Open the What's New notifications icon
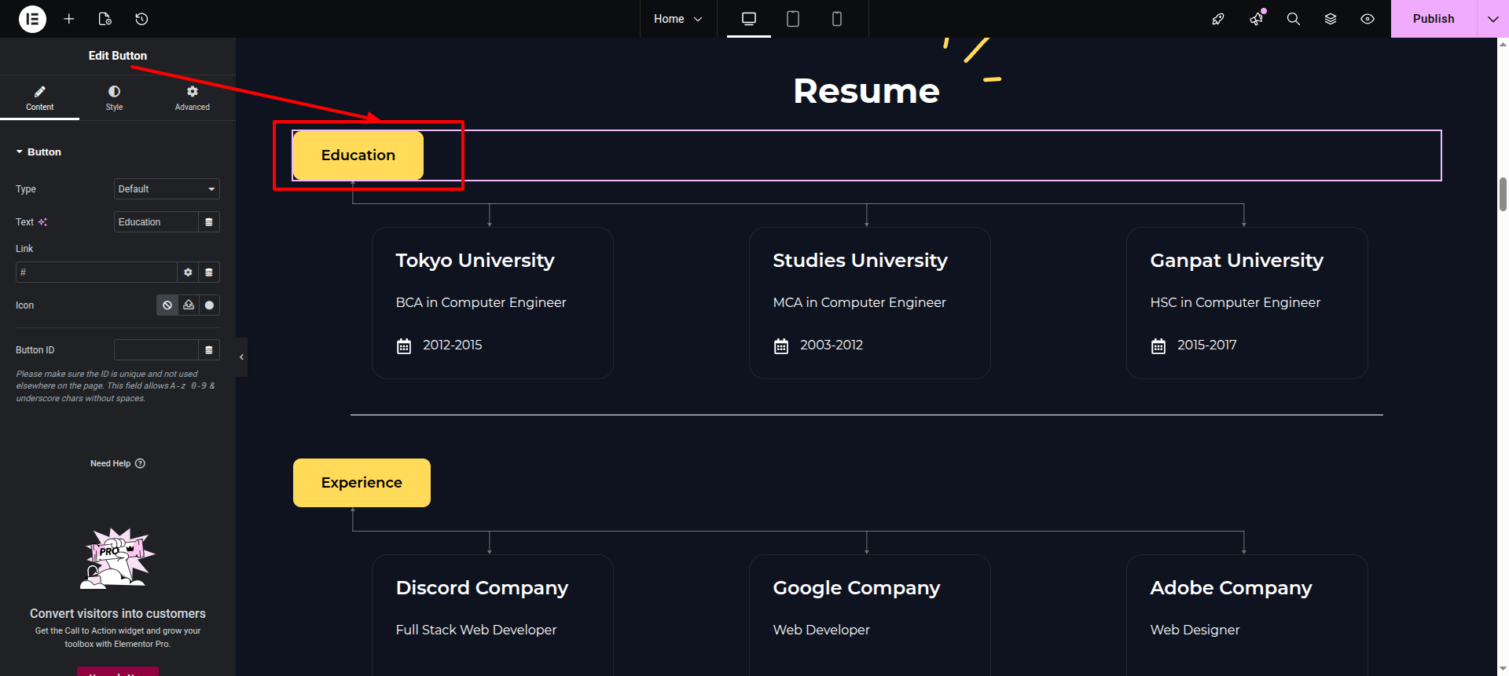The width and height of the screenshot is (1509, 676). [x=1256, y=19]
